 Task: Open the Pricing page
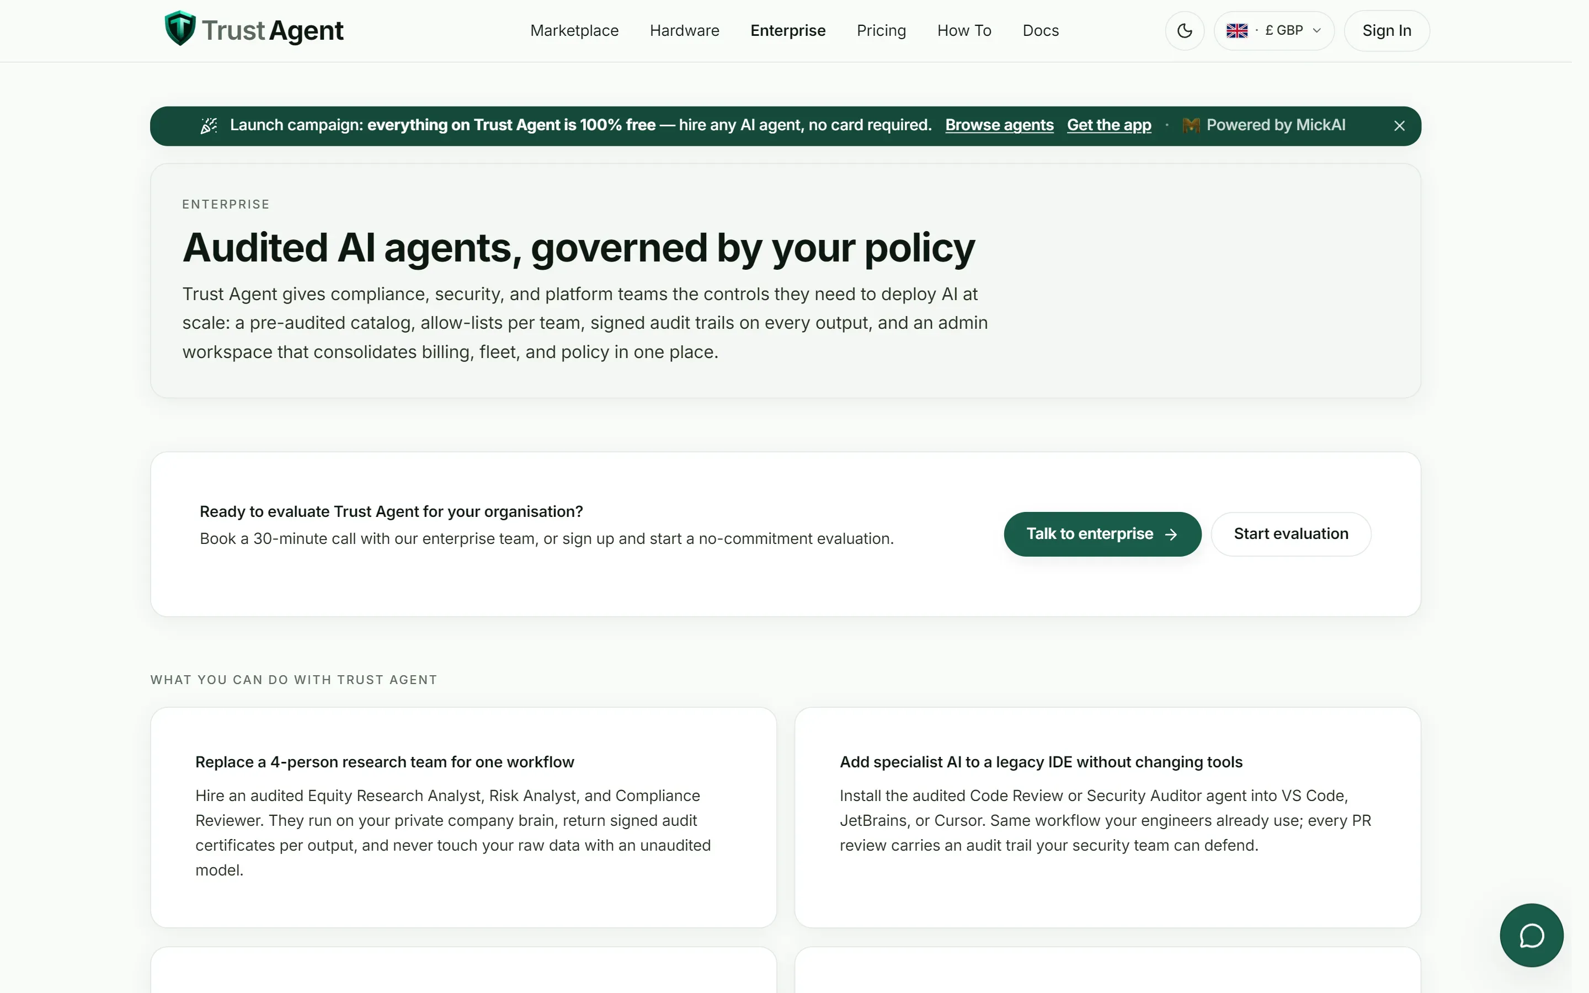tap(881, 31)
